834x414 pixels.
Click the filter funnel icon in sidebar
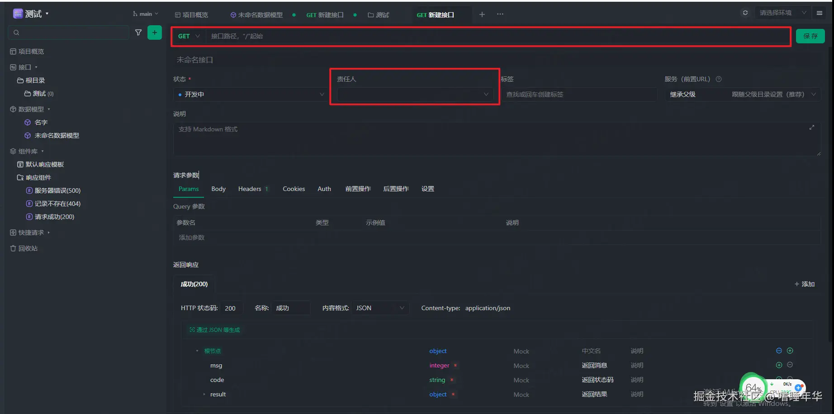[138, 33]
